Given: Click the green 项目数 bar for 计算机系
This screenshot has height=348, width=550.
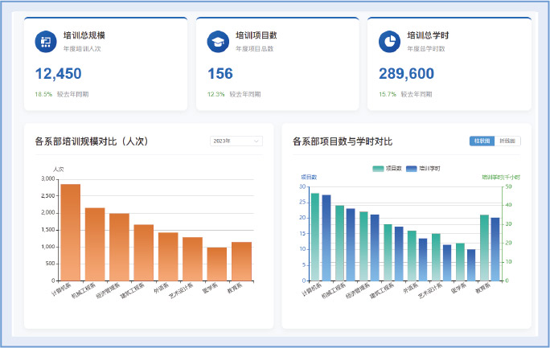Looking at the screenshot, I should [x=315, y=237].
